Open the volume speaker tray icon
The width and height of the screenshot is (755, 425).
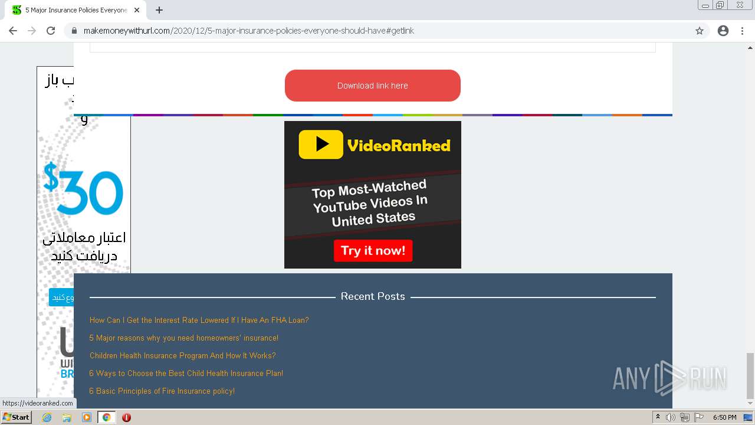click(671, 417)
